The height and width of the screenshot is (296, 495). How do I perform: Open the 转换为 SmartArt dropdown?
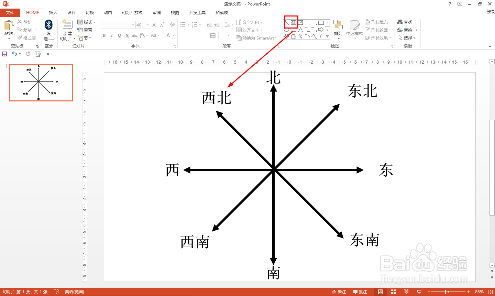[257, 38]
